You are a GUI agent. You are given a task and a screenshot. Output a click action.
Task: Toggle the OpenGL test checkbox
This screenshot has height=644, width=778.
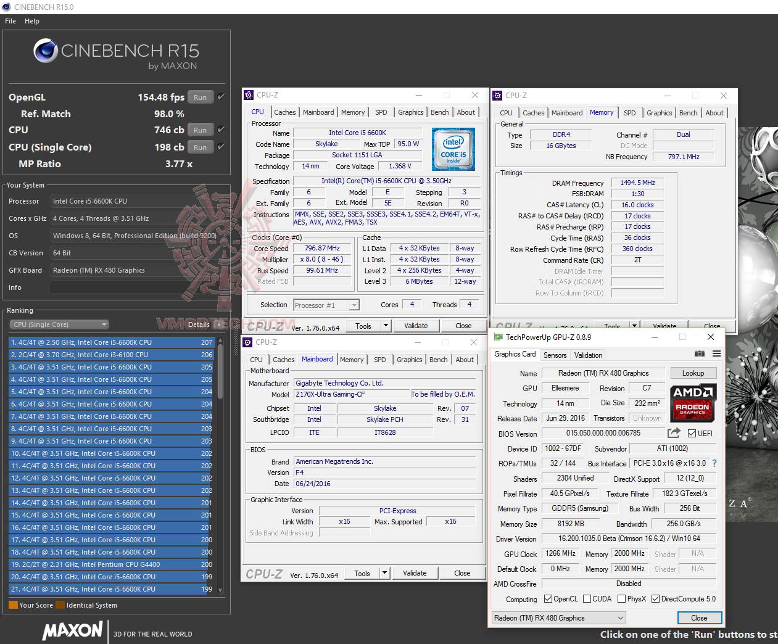[221, 97]
